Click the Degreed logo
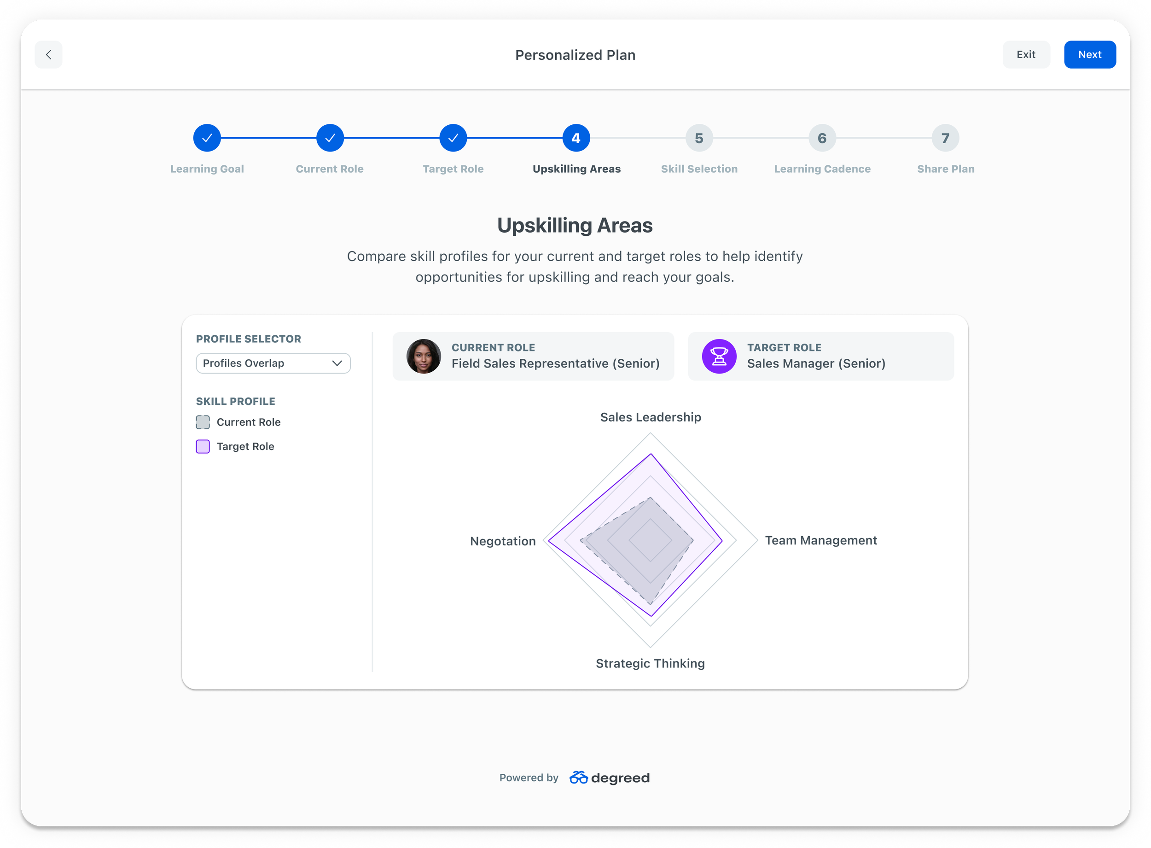Image resolution: width=1151 pixels, height=848 pixels. tap(610, 778)
